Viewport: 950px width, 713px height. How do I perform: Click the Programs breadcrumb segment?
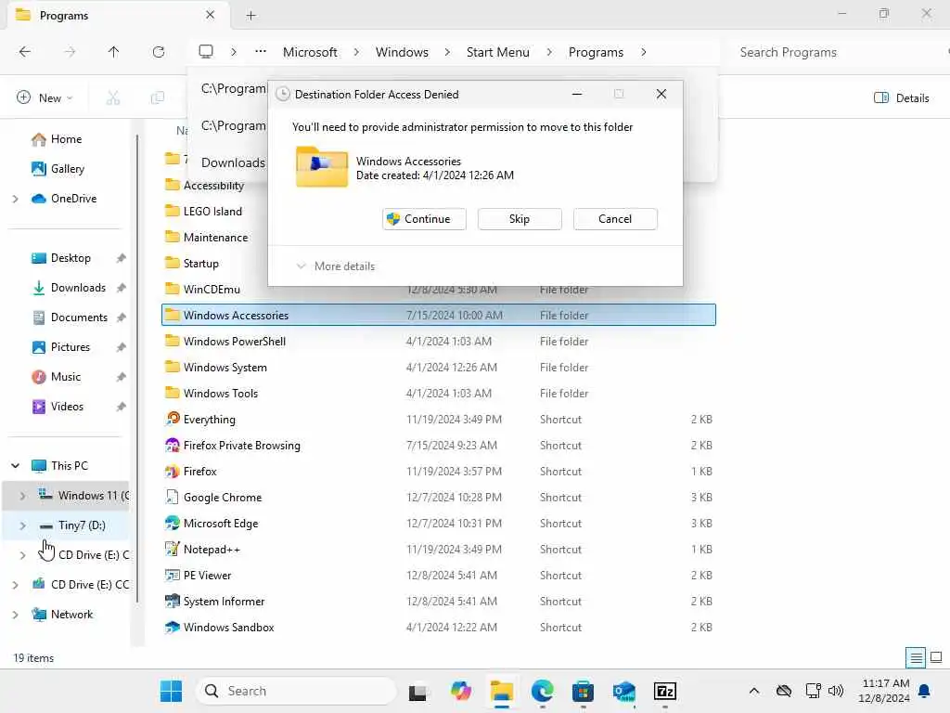[596, 52]
